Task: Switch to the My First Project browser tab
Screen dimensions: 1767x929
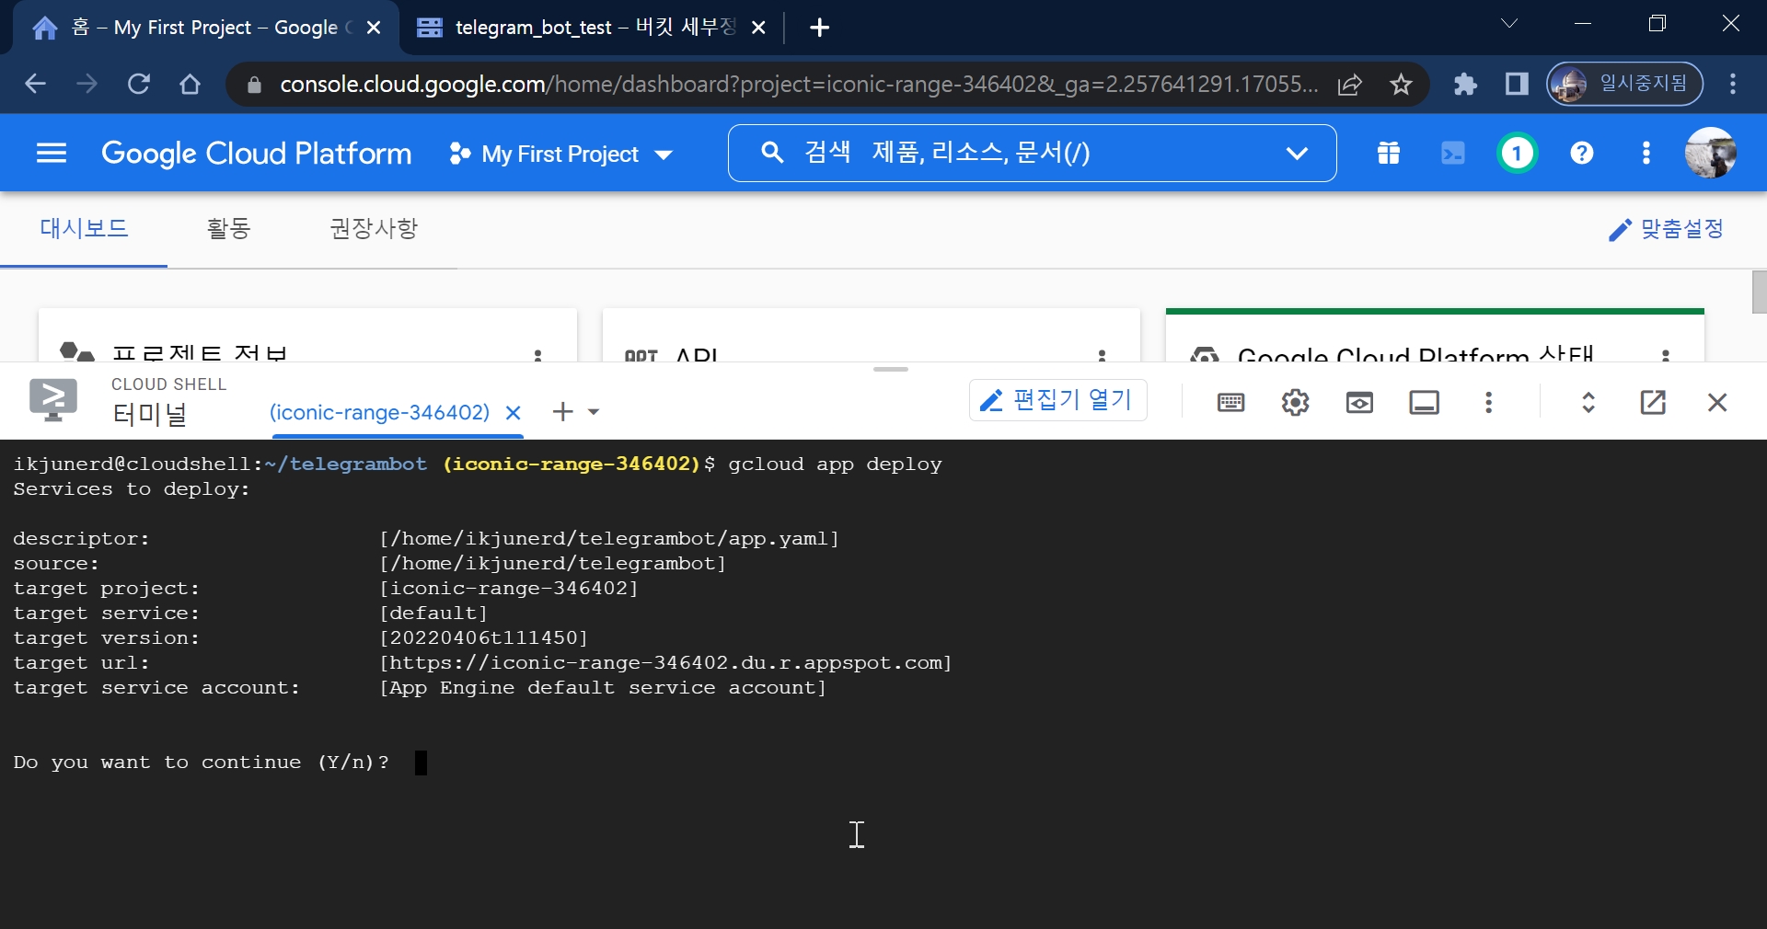Action: point(207,28)
